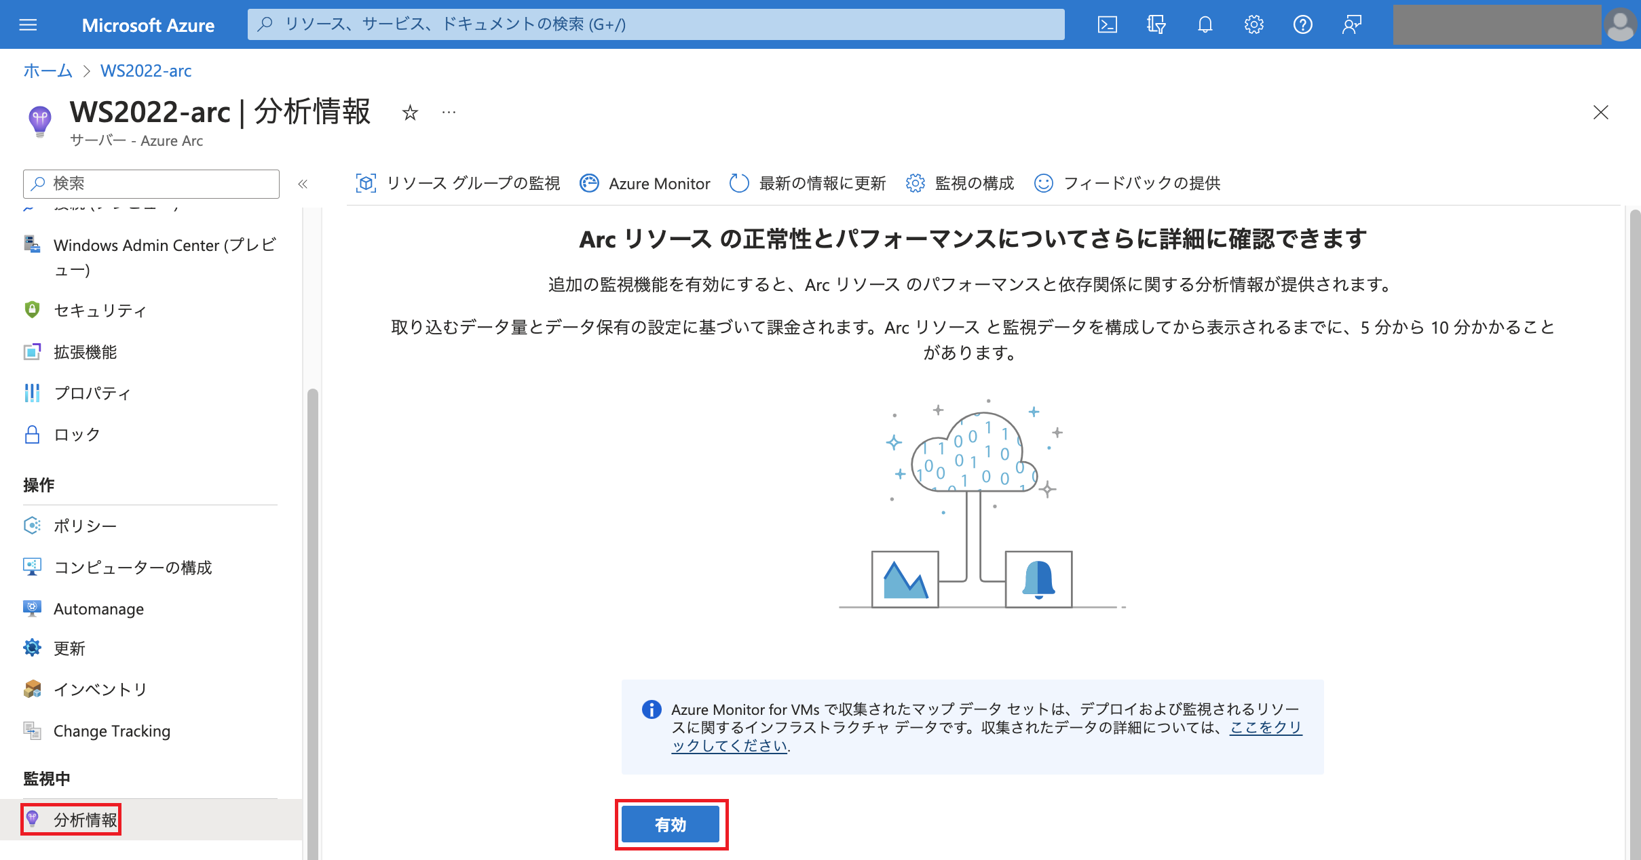Screen dimensions: 1641x860
Task: Open the more options ellipsis by the title
Action: coord(449,113)
